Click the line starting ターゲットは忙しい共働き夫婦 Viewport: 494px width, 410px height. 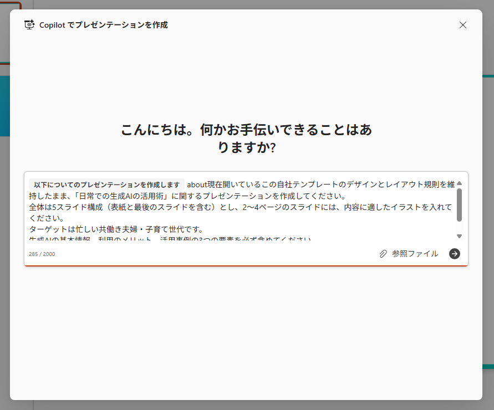116,229
